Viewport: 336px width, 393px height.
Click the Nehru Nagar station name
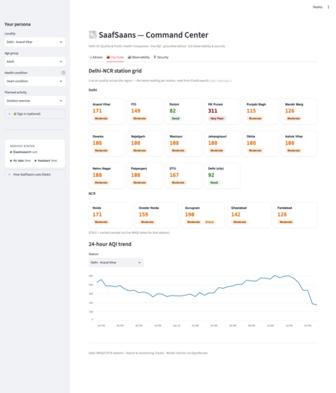(x=101, y=169)
